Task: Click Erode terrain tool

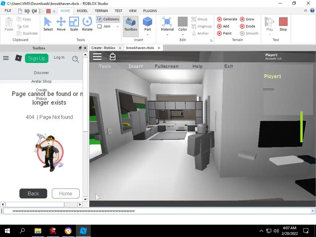Action: 247,26
